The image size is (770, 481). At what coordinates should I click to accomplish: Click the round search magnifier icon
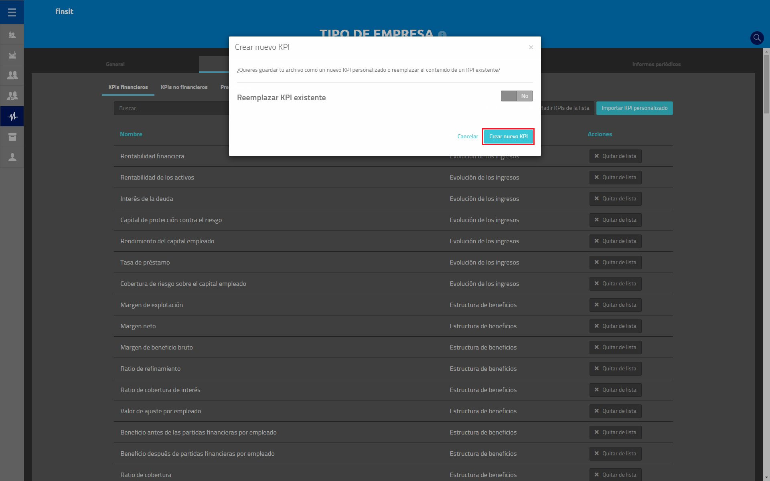coord(757,38)
